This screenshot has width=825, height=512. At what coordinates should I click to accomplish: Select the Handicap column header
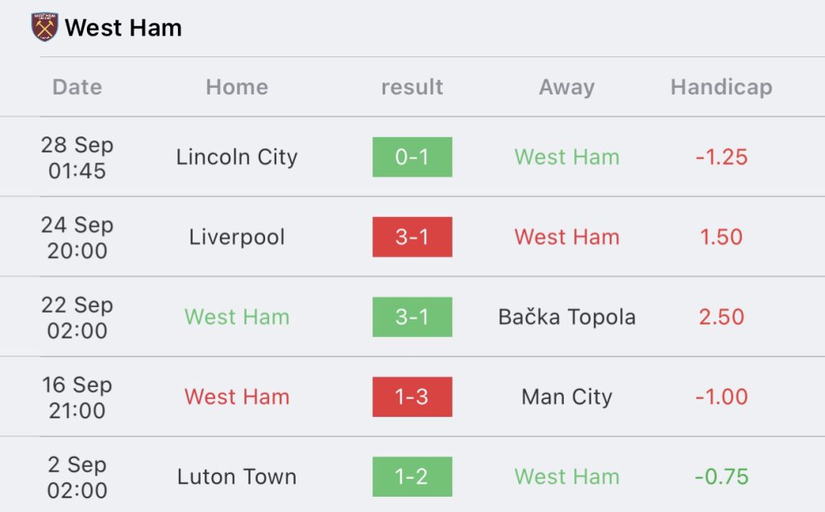[x=721, y=87]
